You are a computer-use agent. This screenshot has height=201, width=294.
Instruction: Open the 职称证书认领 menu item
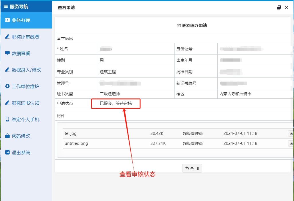coord(25,103)
